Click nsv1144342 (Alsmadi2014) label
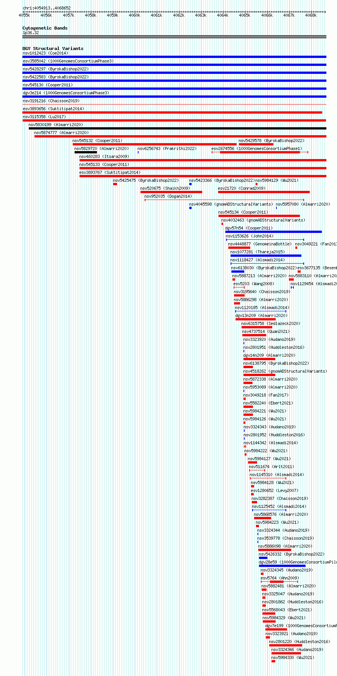Screen dimensions: 337x676 point(271,443)
